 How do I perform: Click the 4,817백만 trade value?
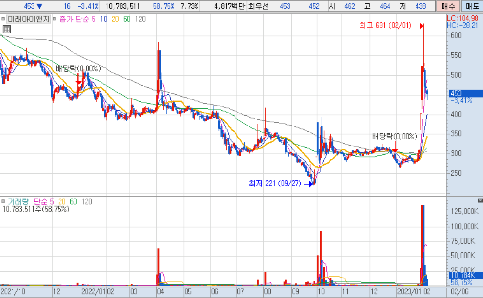(x=229, y=6)
